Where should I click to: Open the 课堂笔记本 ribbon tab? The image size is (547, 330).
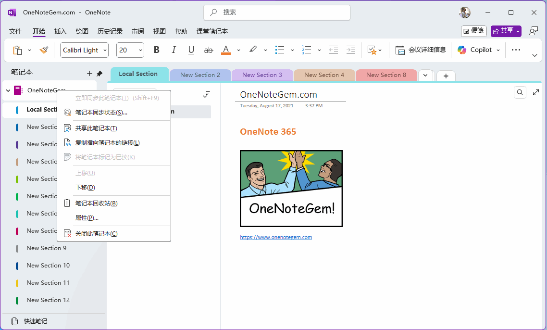[212, 31]
